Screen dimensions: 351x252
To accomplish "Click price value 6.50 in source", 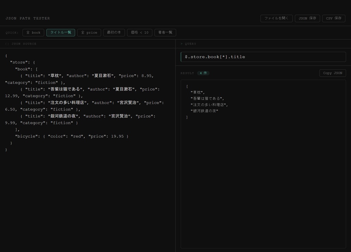I will click(10, 109).
